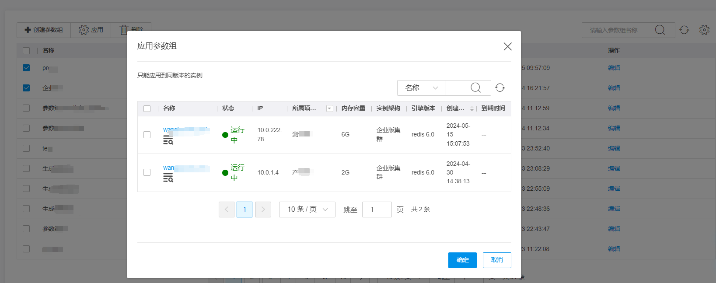Click the details icon under the 10.0.1.4 instance name
Image resolution: width=716 pixels, height=283 pixels.
point(168,178)
